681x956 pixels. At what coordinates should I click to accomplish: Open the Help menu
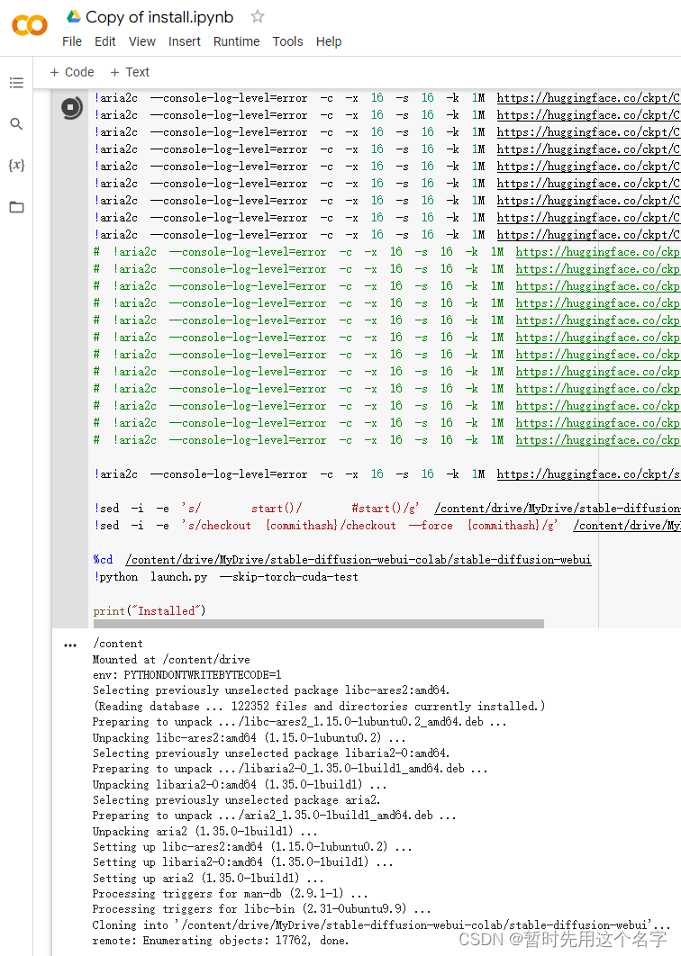coord(328,41)
